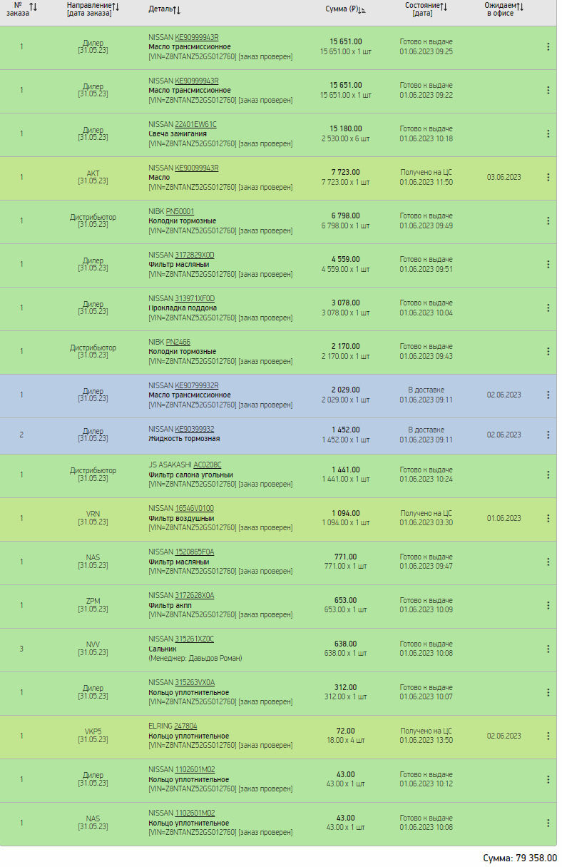Open three-dot menu for Фильтр салона угольный row
The height and width of the screenshot is (867, 562).
tap(548, 475)
